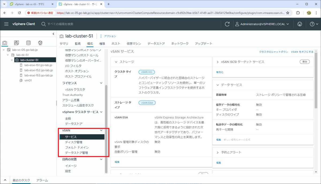This screenshot has height=184, width=321.
Task: Open a new browser tab
Action: click(108, 4)
